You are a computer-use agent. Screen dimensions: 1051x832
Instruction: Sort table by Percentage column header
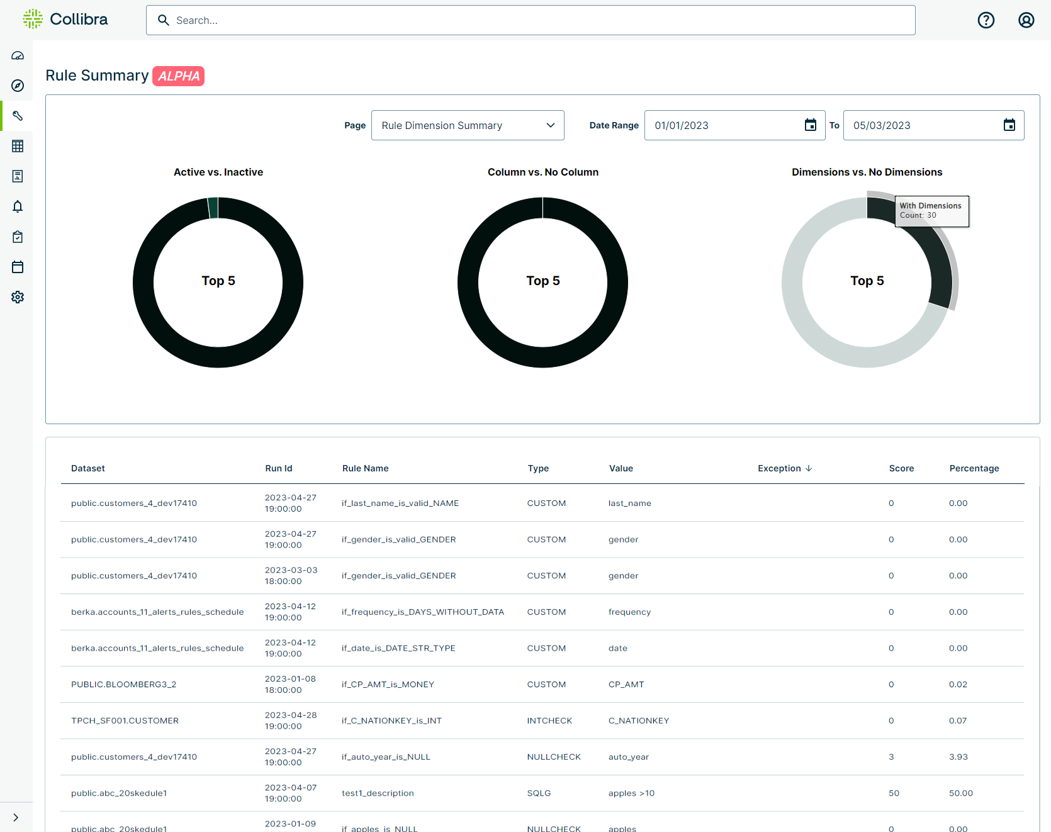pyautogui.click(x=974, y=468)
